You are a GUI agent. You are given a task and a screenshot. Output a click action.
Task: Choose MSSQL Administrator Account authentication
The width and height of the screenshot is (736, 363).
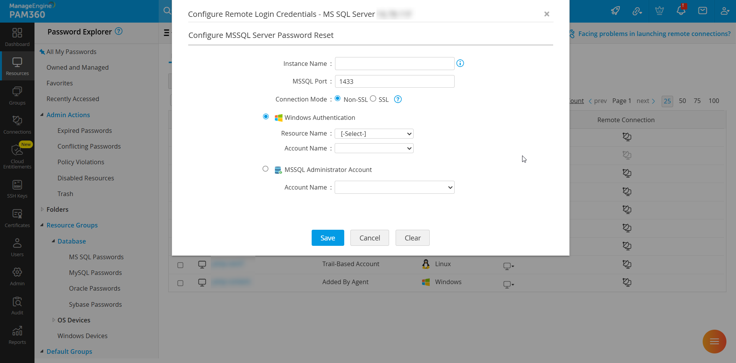tap(266, 168)
